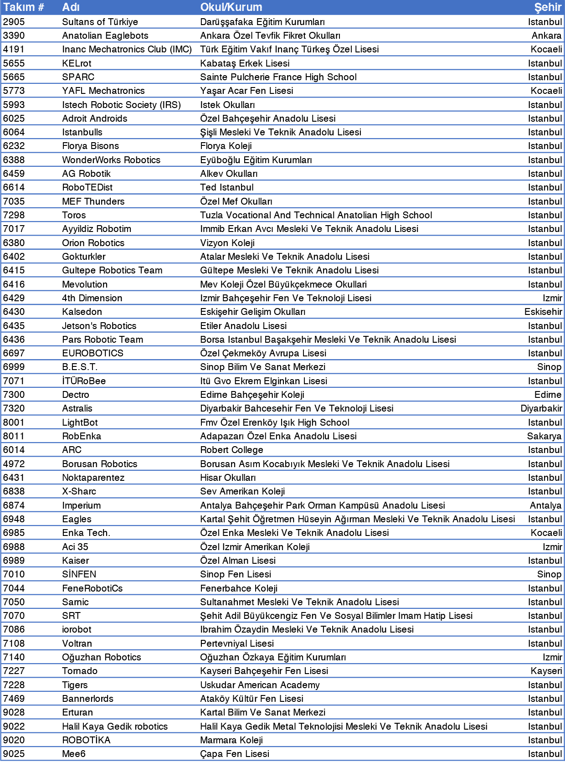This screenshot has height=762, width=565.
Task: Select "Jetson's Robotics" team cell
Action: point(99,326)
